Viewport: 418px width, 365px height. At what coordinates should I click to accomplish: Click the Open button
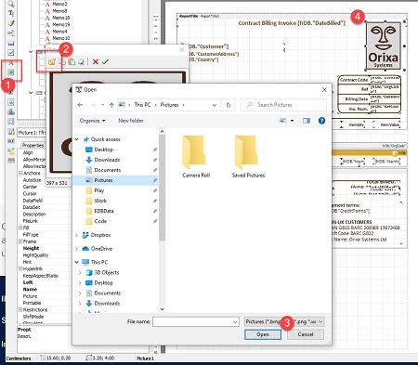(263, 334)
